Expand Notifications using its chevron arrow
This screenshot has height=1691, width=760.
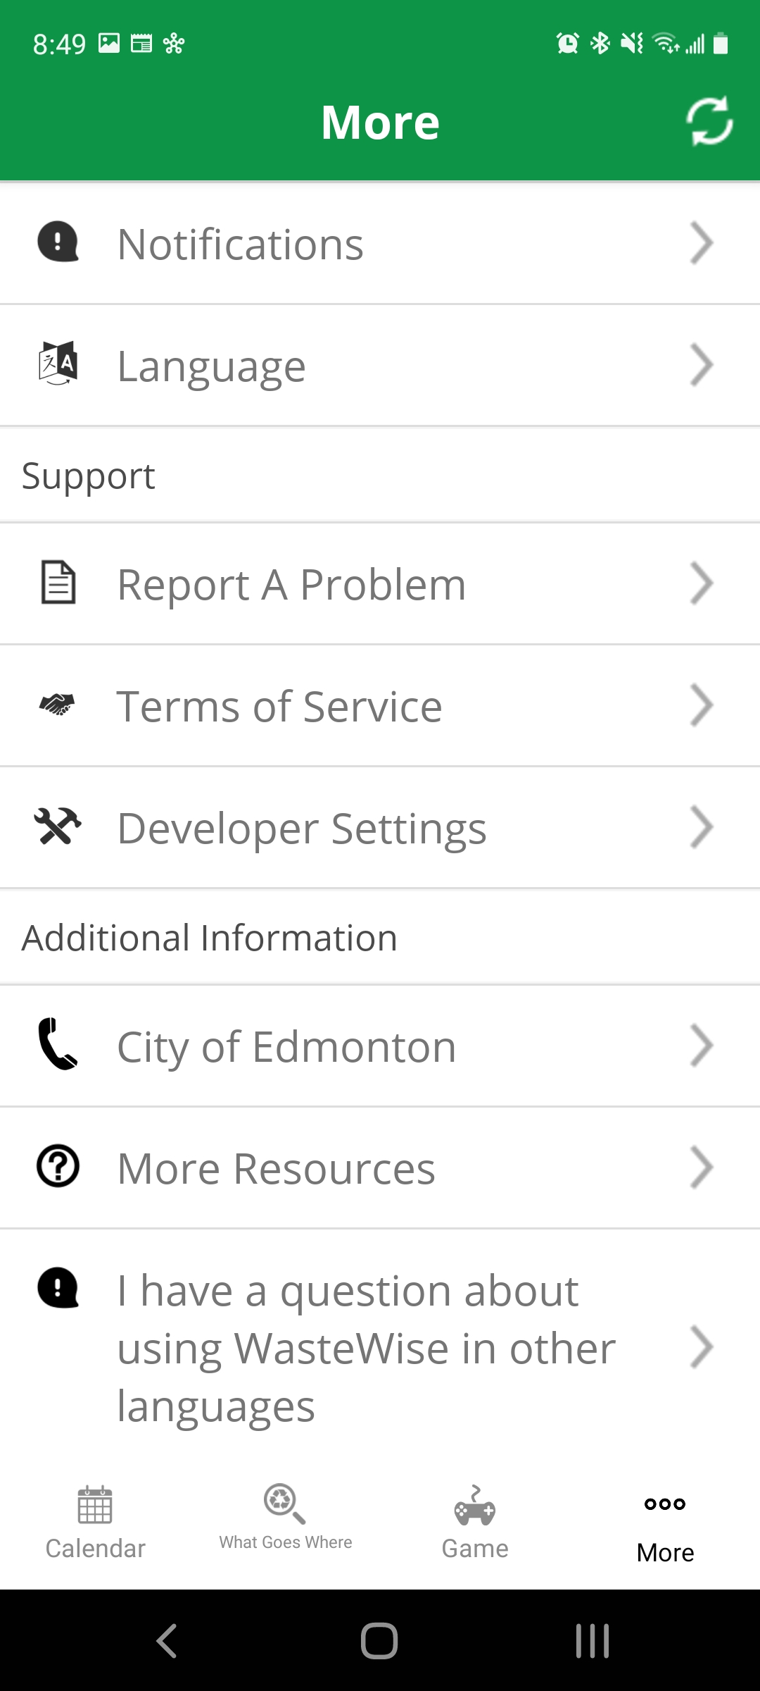pos(702,243)
